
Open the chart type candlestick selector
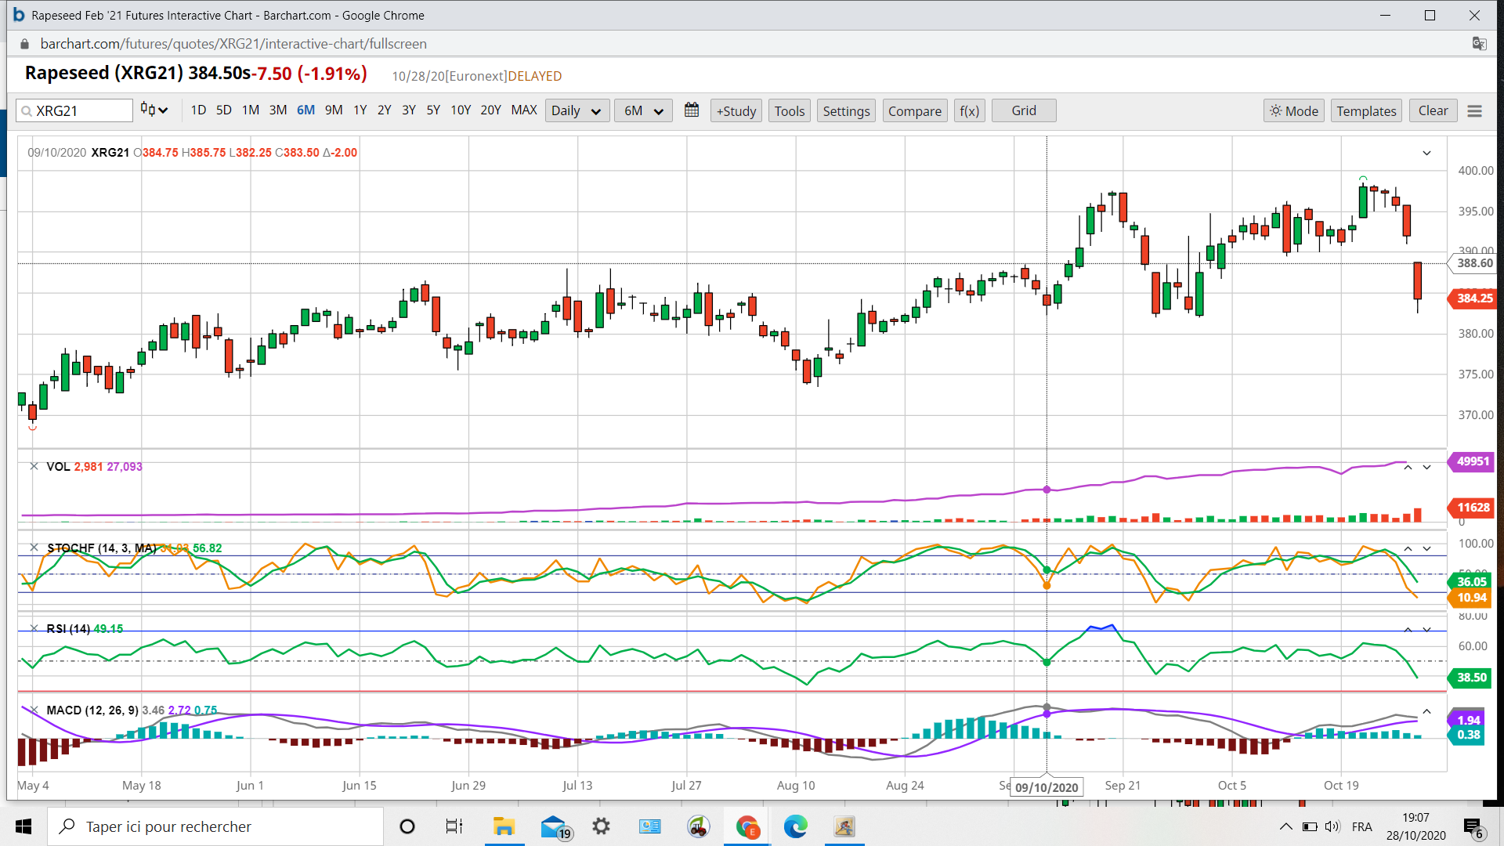click(x=154, y=110)
